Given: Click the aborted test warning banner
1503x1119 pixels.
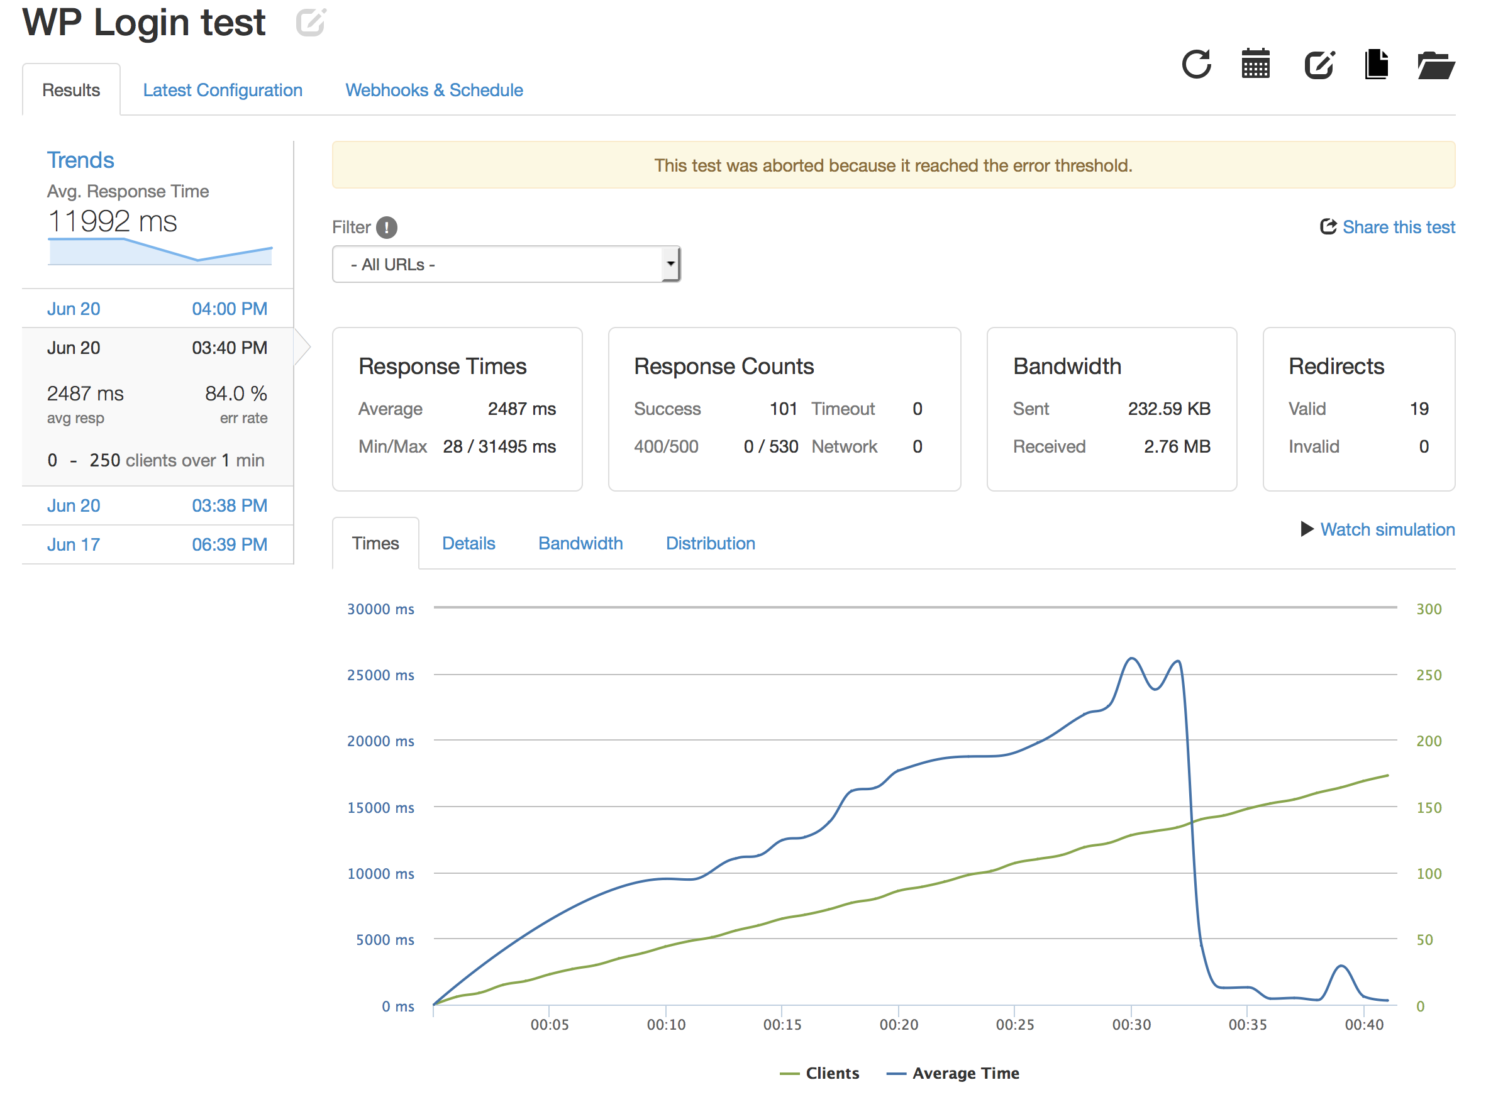Looking at the screenshot, I should (x=893, y=165).
